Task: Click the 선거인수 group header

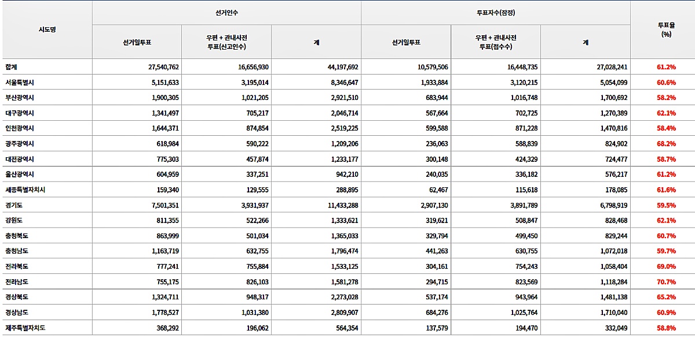Action: [x=226, y=12]
